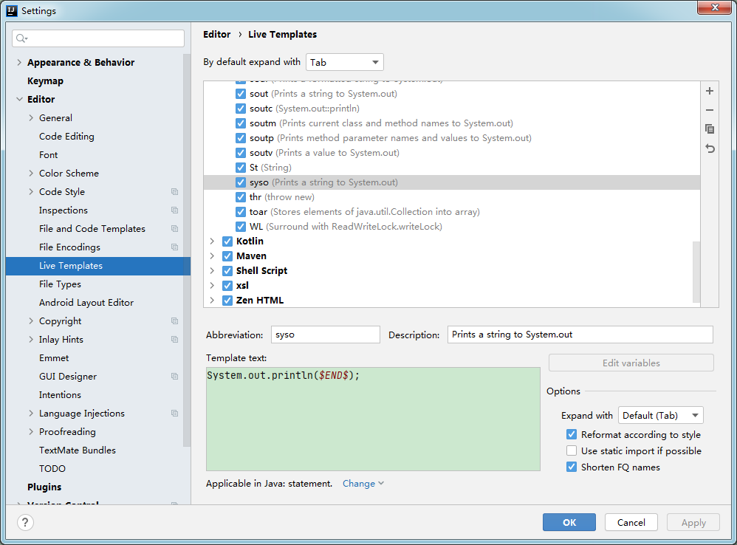This screenshot has width=737, height=545.
Task: Click the Restore deleted defaults icon
Action: point(710,148)
